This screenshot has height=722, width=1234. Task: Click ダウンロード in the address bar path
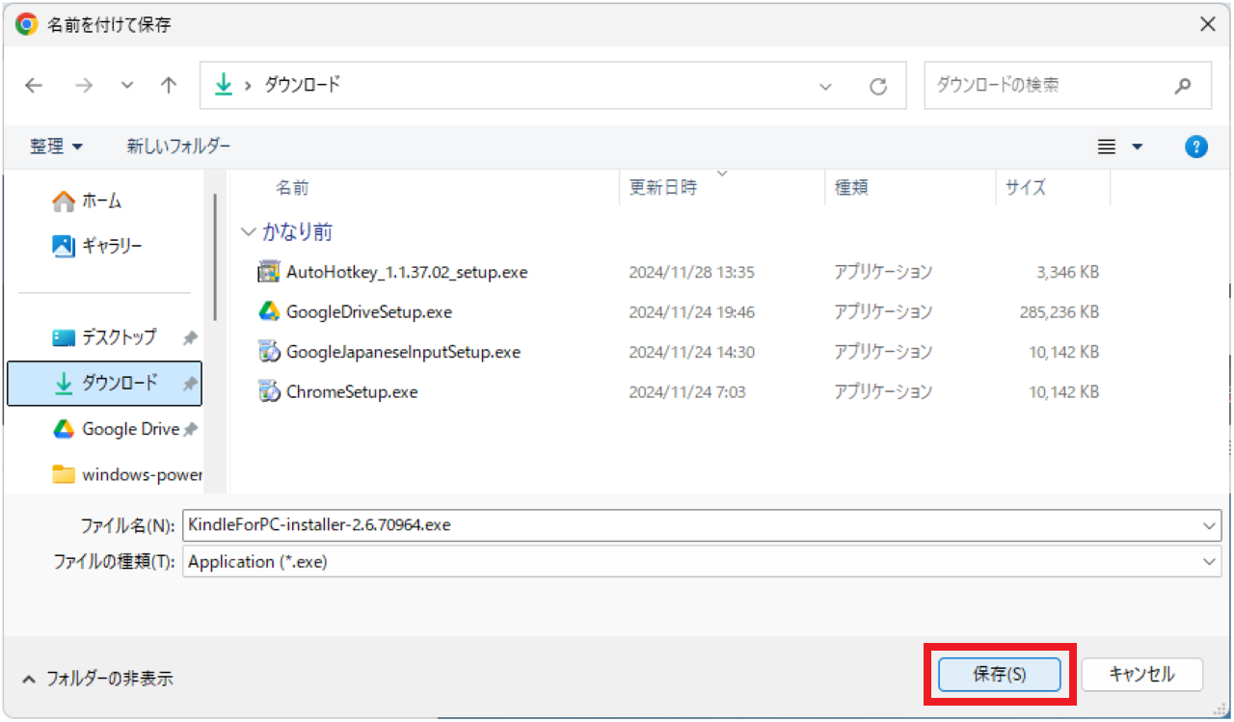[x=301, y=85]
